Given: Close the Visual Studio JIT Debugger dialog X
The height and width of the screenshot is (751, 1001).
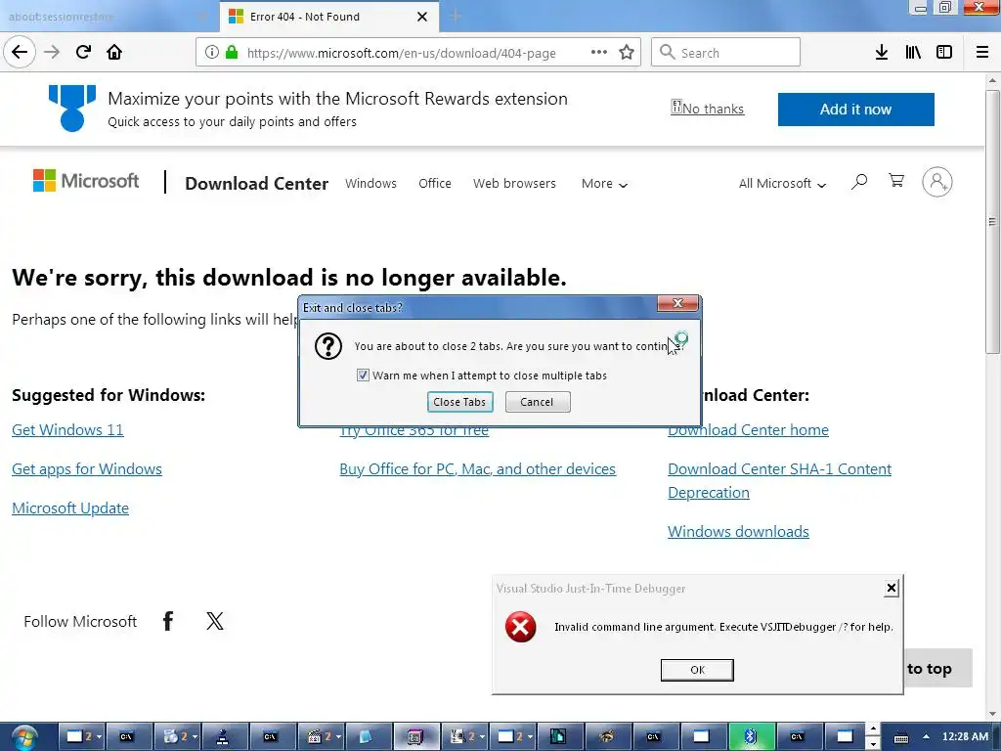Looking at the screenshot, I should click(892, 588).
